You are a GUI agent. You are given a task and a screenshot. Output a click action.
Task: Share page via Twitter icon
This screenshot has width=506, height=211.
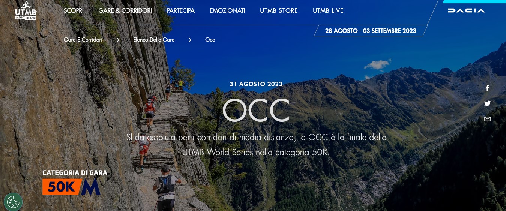tap(487, 104)
